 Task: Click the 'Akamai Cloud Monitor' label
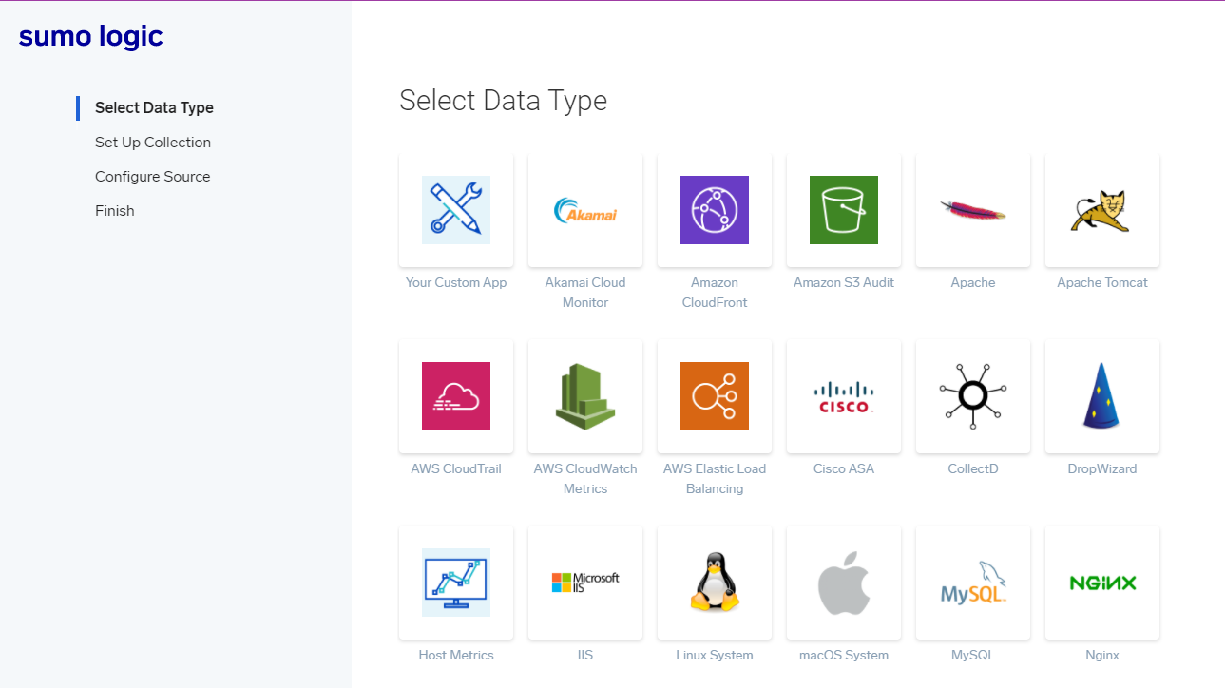[x=585, y=293]
